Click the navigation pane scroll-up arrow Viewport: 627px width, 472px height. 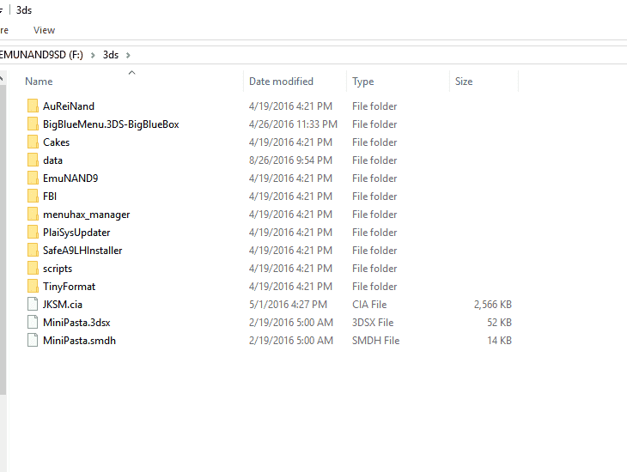(x=2, y=78)
